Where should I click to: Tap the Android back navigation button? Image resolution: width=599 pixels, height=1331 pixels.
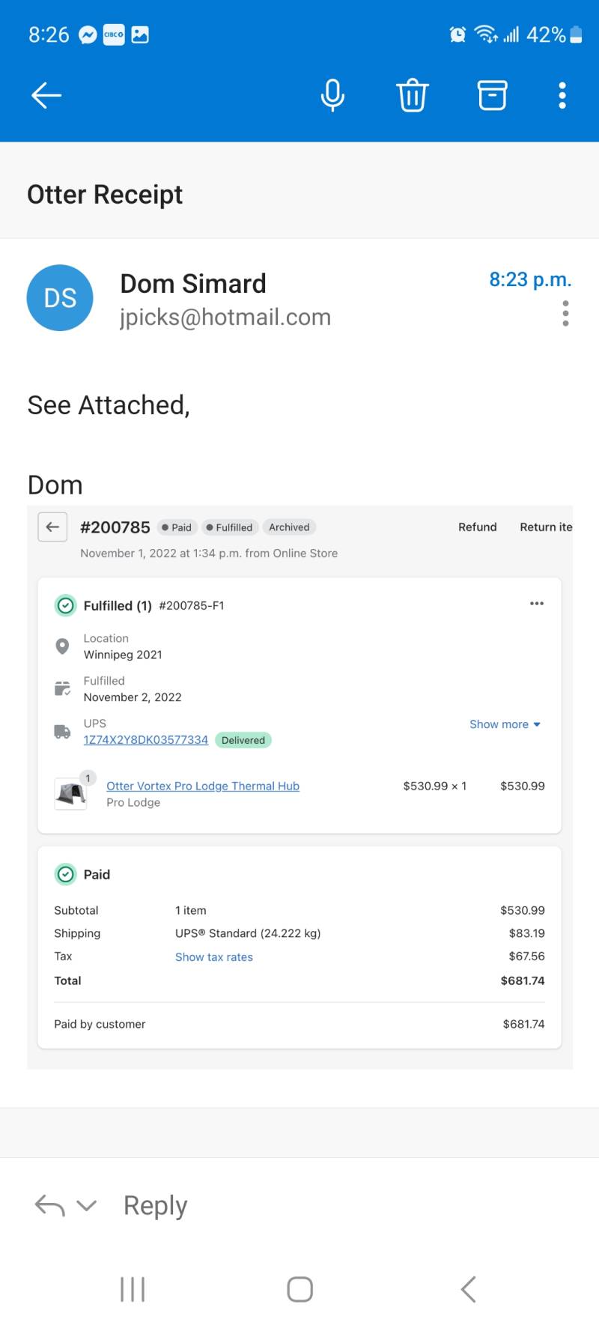point(468,1289)
